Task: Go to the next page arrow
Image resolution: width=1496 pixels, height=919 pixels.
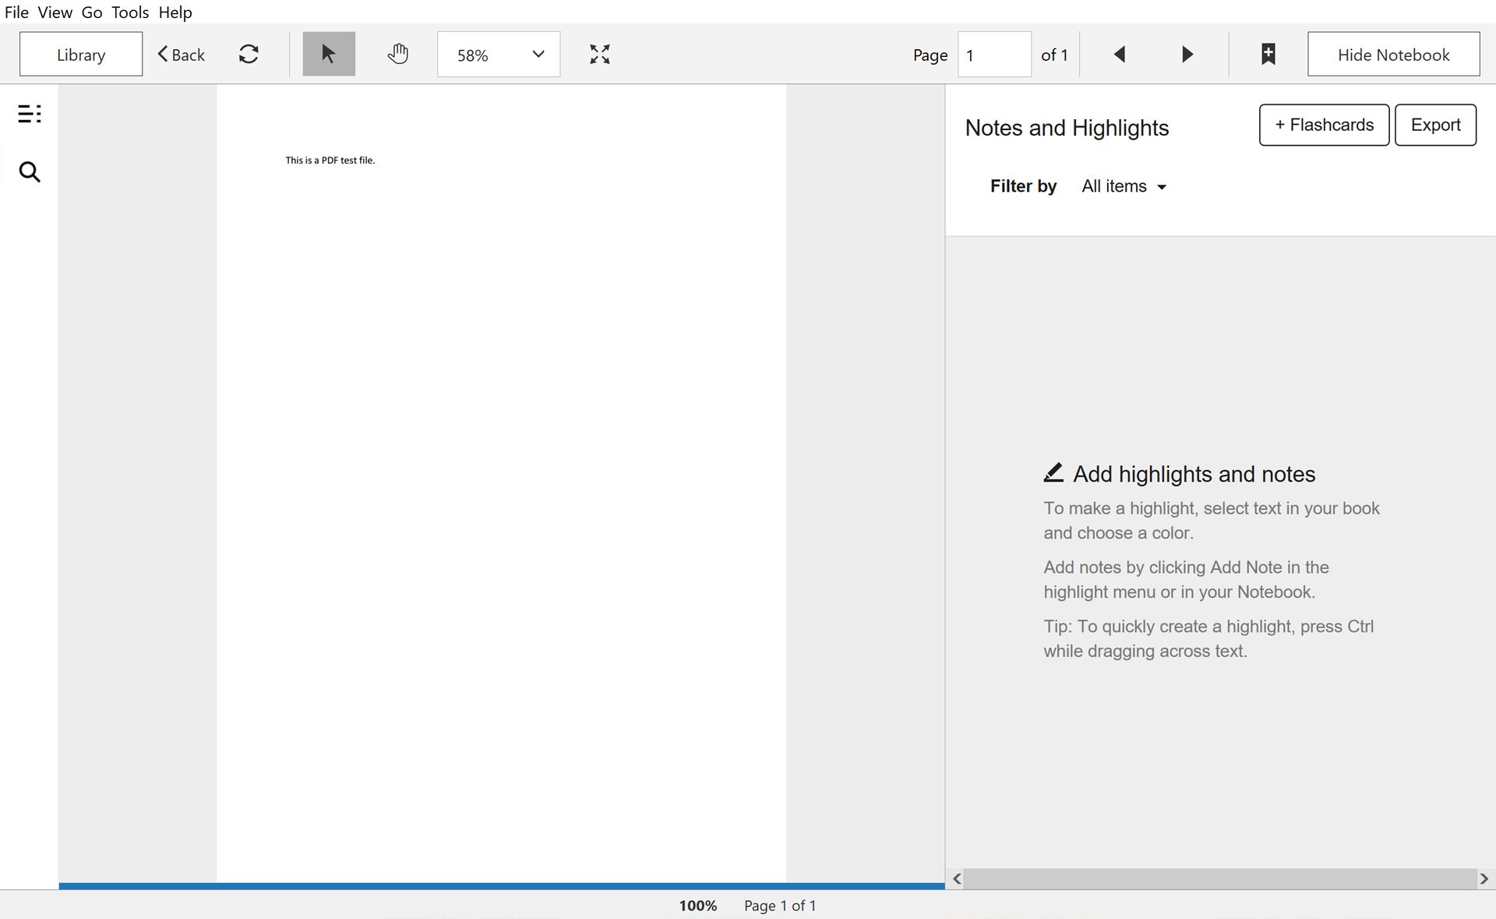Action: pyautogui.click(x=1187, y=55)
